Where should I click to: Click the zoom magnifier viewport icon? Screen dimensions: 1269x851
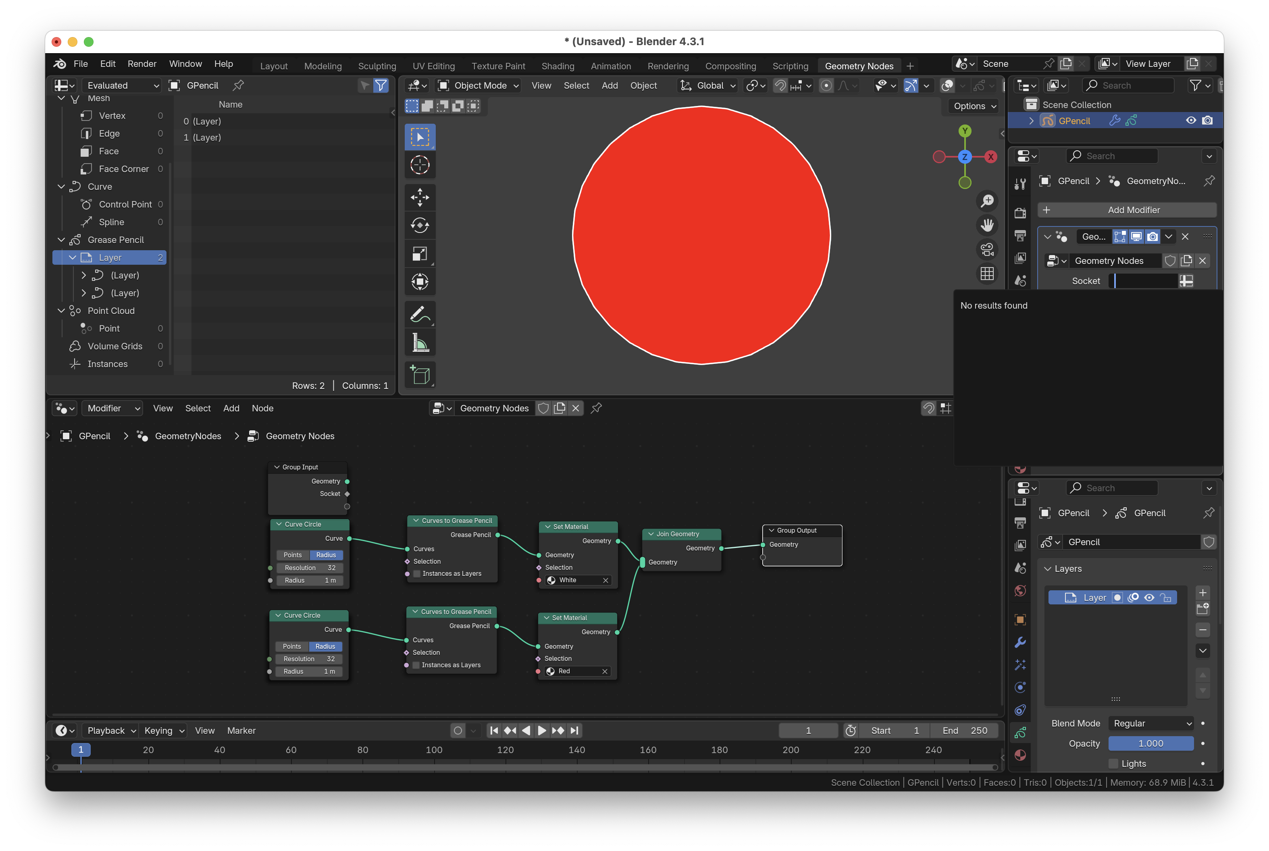point(987,201)
